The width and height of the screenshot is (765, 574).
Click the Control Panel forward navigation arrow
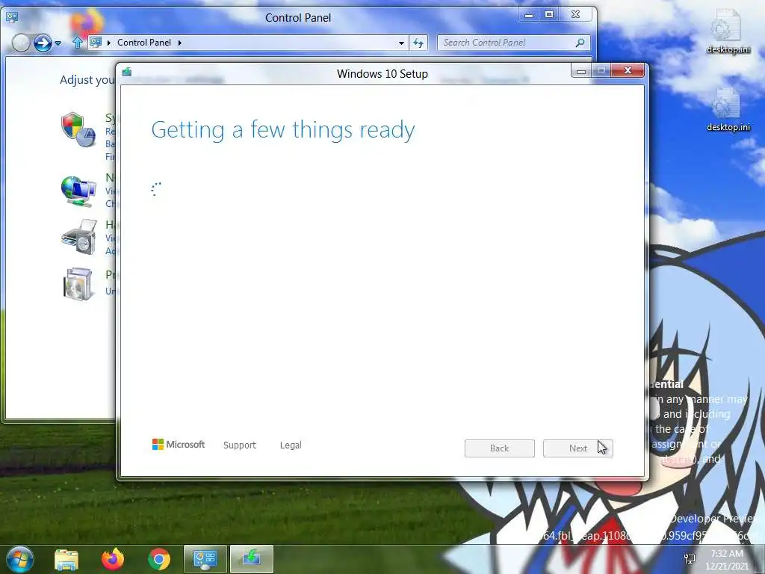tap(43, 43)
